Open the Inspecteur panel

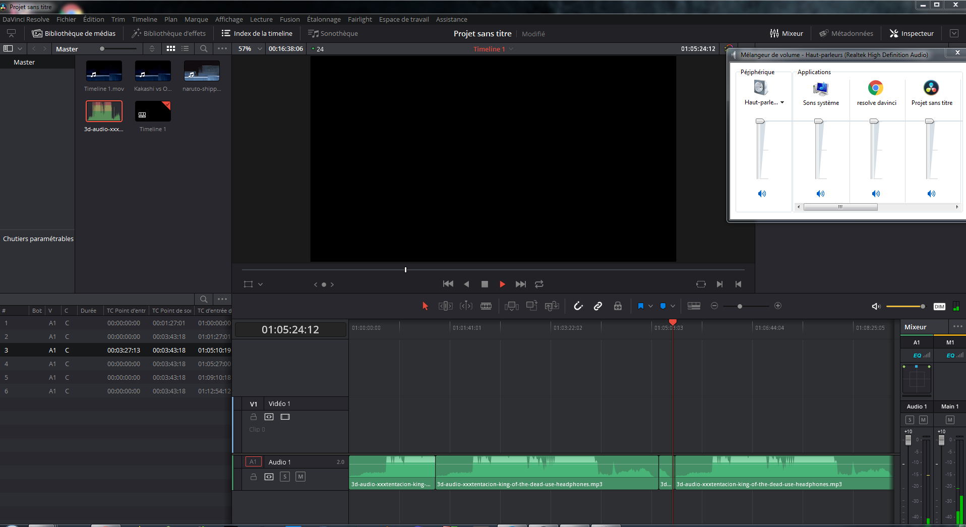click(912, 33)
